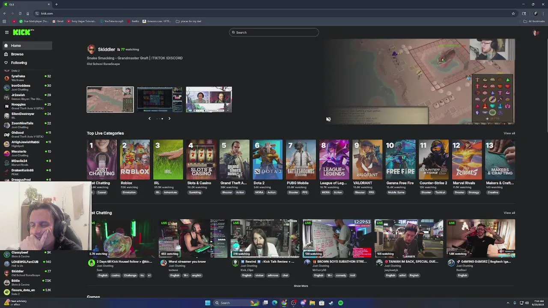
Task: View all Just Chatting streams
Action: (509, 213)
